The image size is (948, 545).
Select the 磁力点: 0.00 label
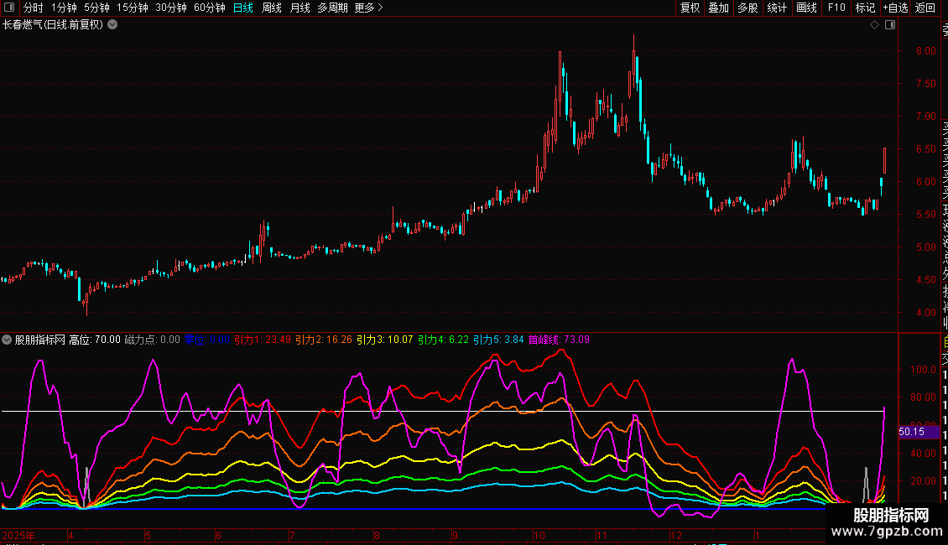click(153, 340)
